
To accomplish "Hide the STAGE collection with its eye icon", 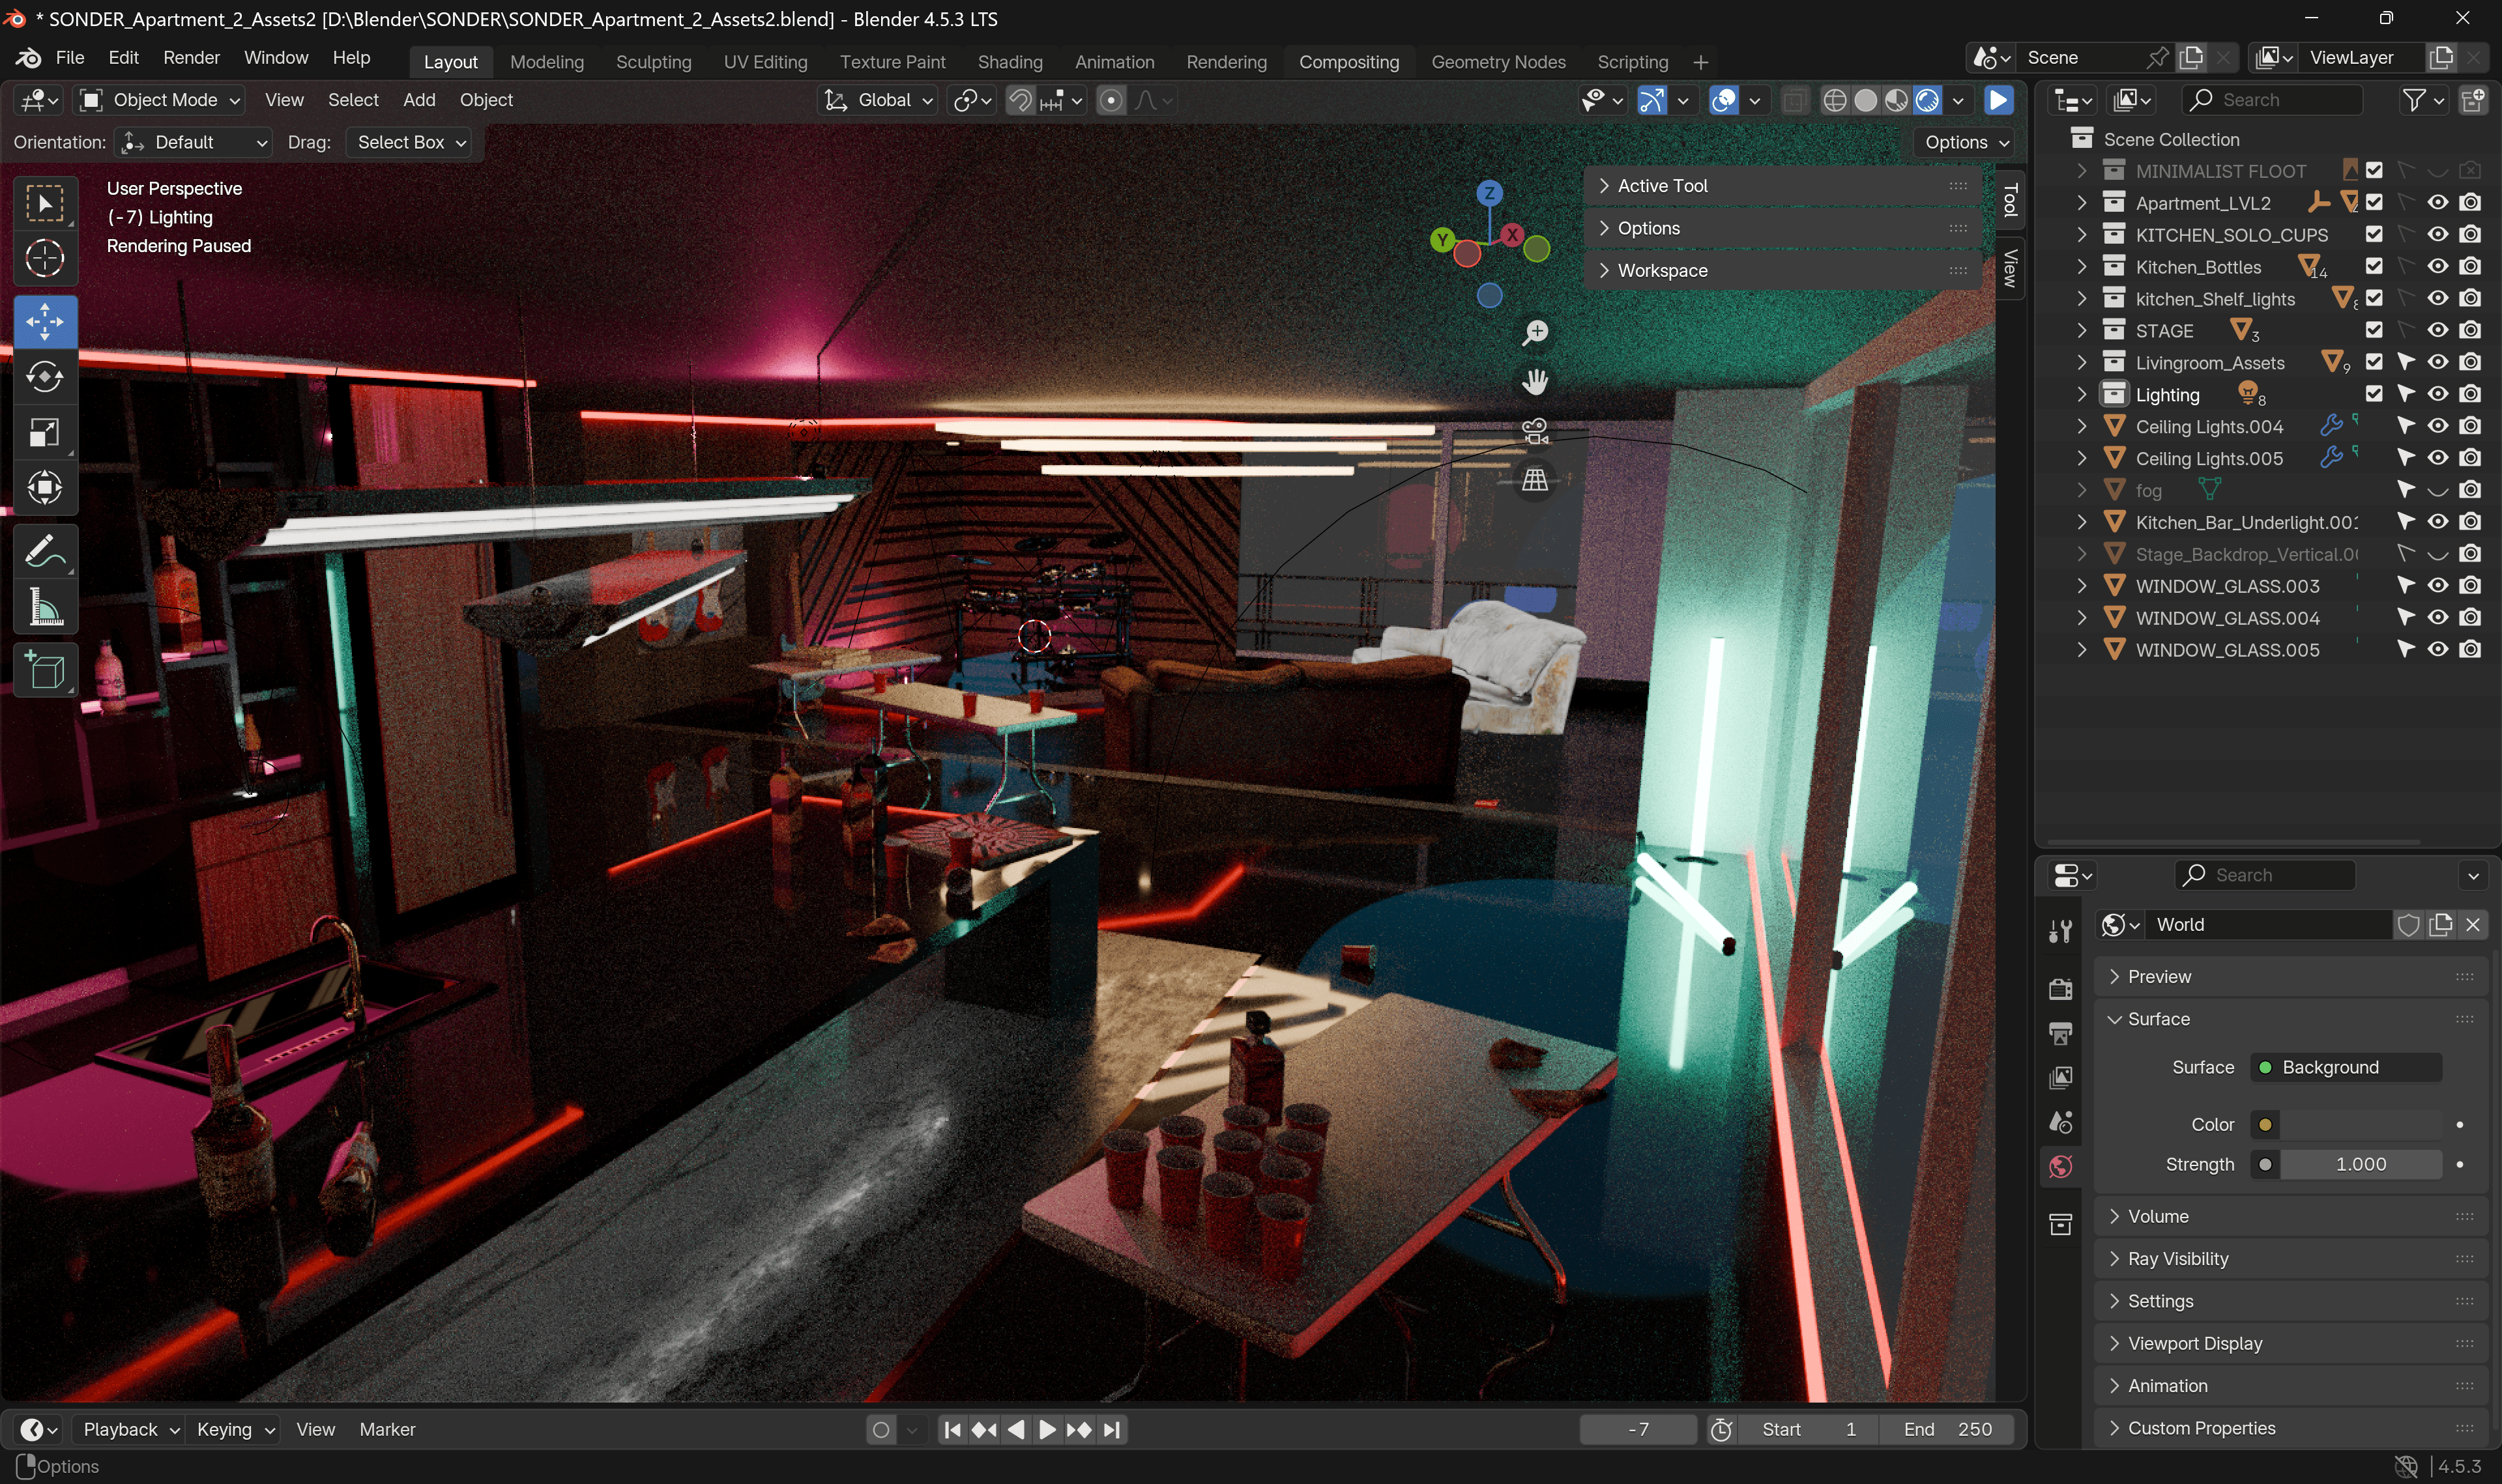I will 2437,330.
